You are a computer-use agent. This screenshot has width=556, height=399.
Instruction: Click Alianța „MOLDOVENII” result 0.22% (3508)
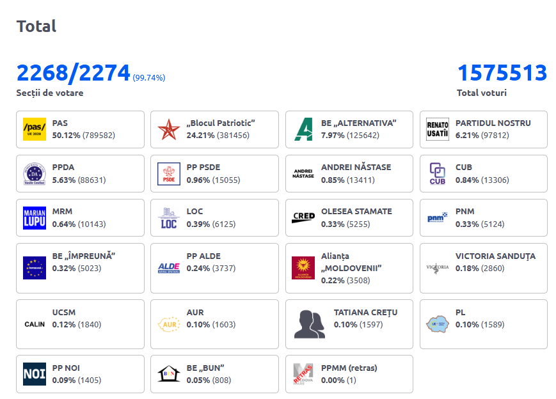point(346,280)
